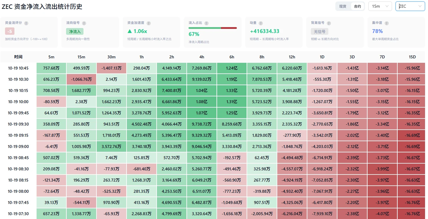This screenshot has height=219, width=428.
Task: Click the 1D column header
Action: point(322,57)
